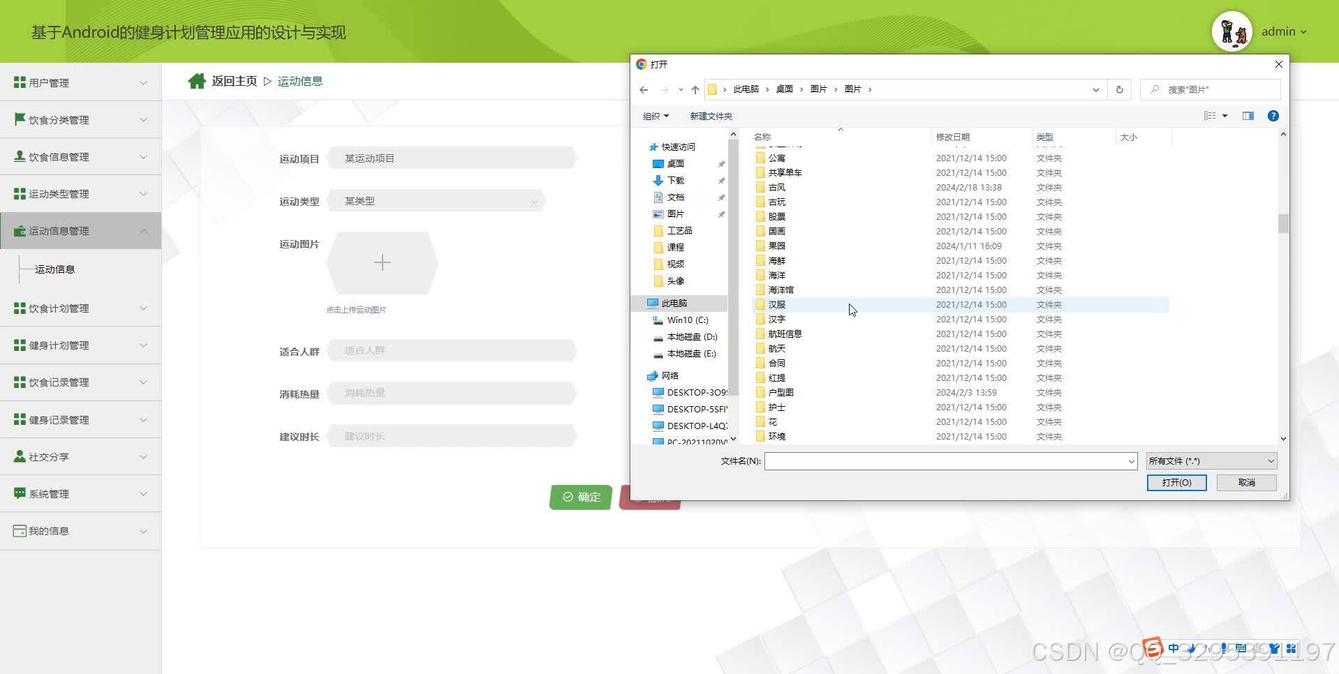1339x674 pixels.
Task: Click the 饮食分类管理 flag icon
Action: coord(20,119)
